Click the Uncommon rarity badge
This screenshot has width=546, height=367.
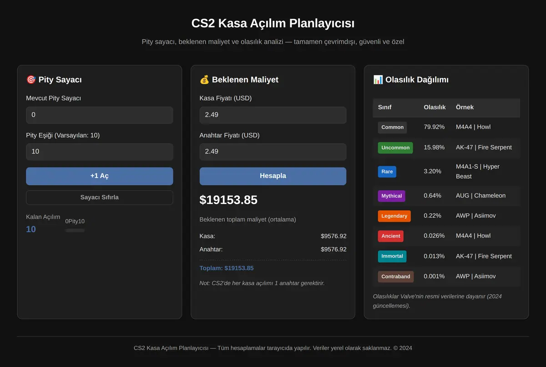click(395, 148)
